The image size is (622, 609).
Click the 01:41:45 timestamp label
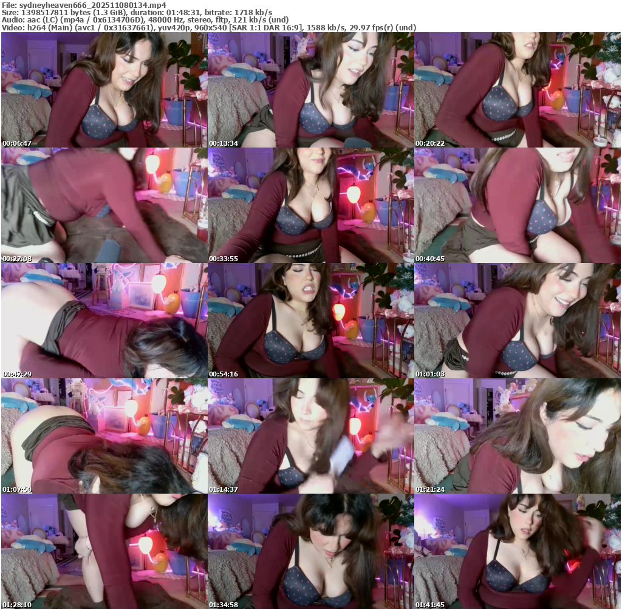point(430,605)
